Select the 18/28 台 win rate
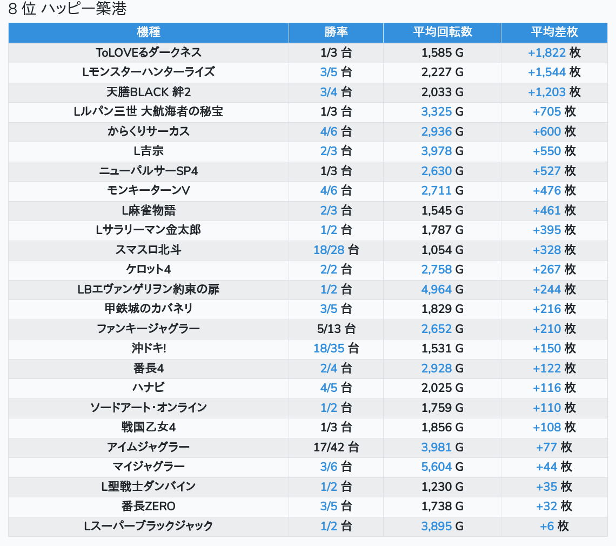 click(336, 250)
